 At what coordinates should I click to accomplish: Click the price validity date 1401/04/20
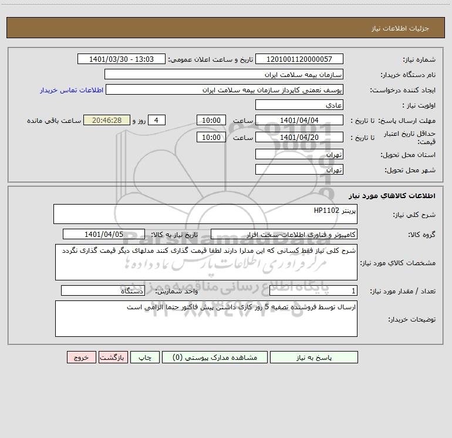point(299,137)
